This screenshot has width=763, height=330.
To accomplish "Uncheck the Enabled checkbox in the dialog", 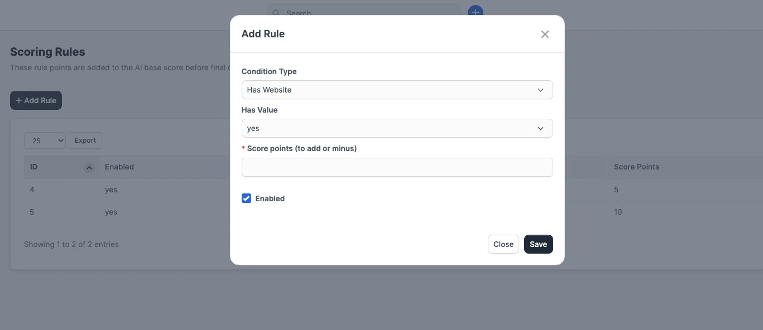I will (246, 198).
